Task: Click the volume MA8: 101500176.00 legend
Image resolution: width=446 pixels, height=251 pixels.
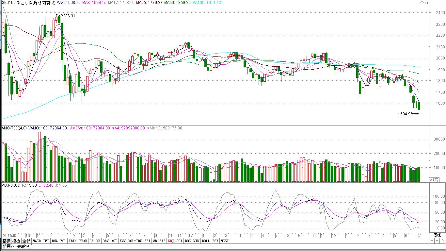Action: [164, 128]
